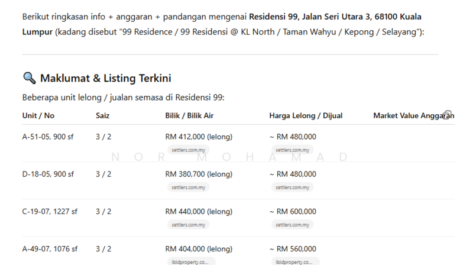Click the magnifier icon beside Maklumat heading
Image resolution: width=473 pixels, height=265 pixels.
(29, 78)
